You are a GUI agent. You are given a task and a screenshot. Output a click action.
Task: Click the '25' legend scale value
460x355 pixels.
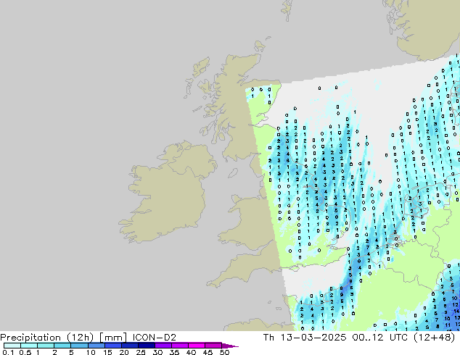pos(141,352)
